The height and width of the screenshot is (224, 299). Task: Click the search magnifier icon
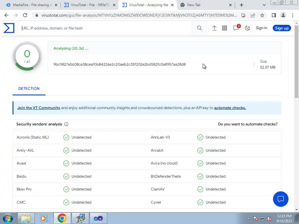point(199,28)
